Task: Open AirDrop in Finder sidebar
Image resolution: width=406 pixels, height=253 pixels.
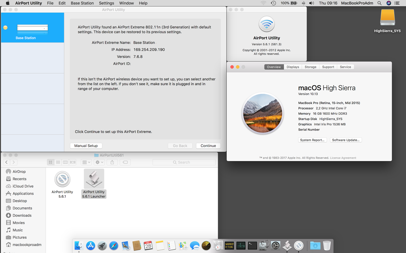Action: [x=19, y=172]
